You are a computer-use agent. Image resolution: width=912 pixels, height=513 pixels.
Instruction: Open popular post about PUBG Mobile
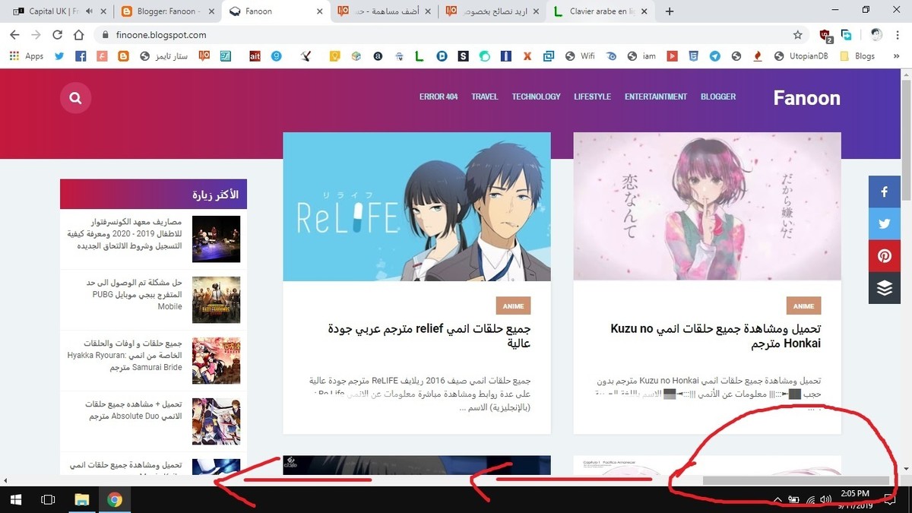point(133,295)
